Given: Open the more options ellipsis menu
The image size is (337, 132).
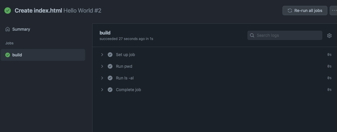Looking at the screenshot, I should coord(333,11).
